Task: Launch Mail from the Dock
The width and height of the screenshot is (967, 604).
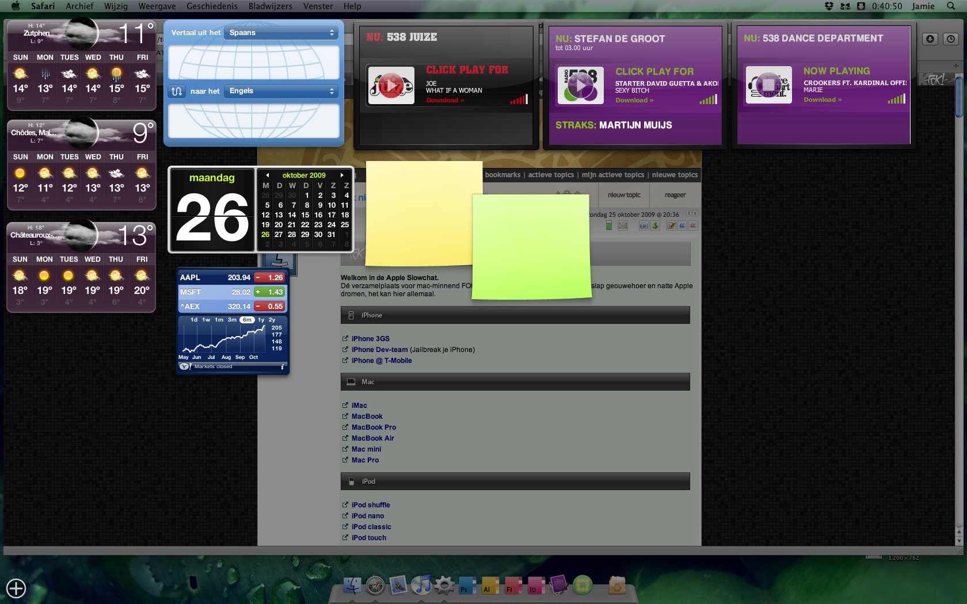Action: click(398, 586)
